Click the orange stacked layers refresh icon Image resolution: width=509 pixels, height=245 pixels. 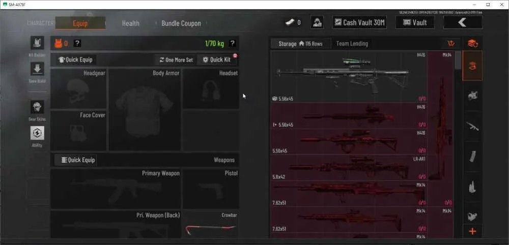point(472,43)
